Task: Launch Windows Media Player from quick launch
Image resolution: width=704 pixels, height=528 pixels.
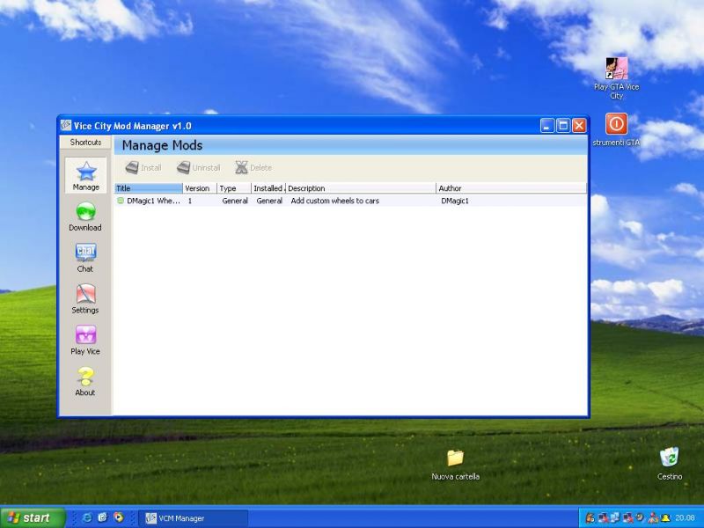Action: (x=119, y=517)
